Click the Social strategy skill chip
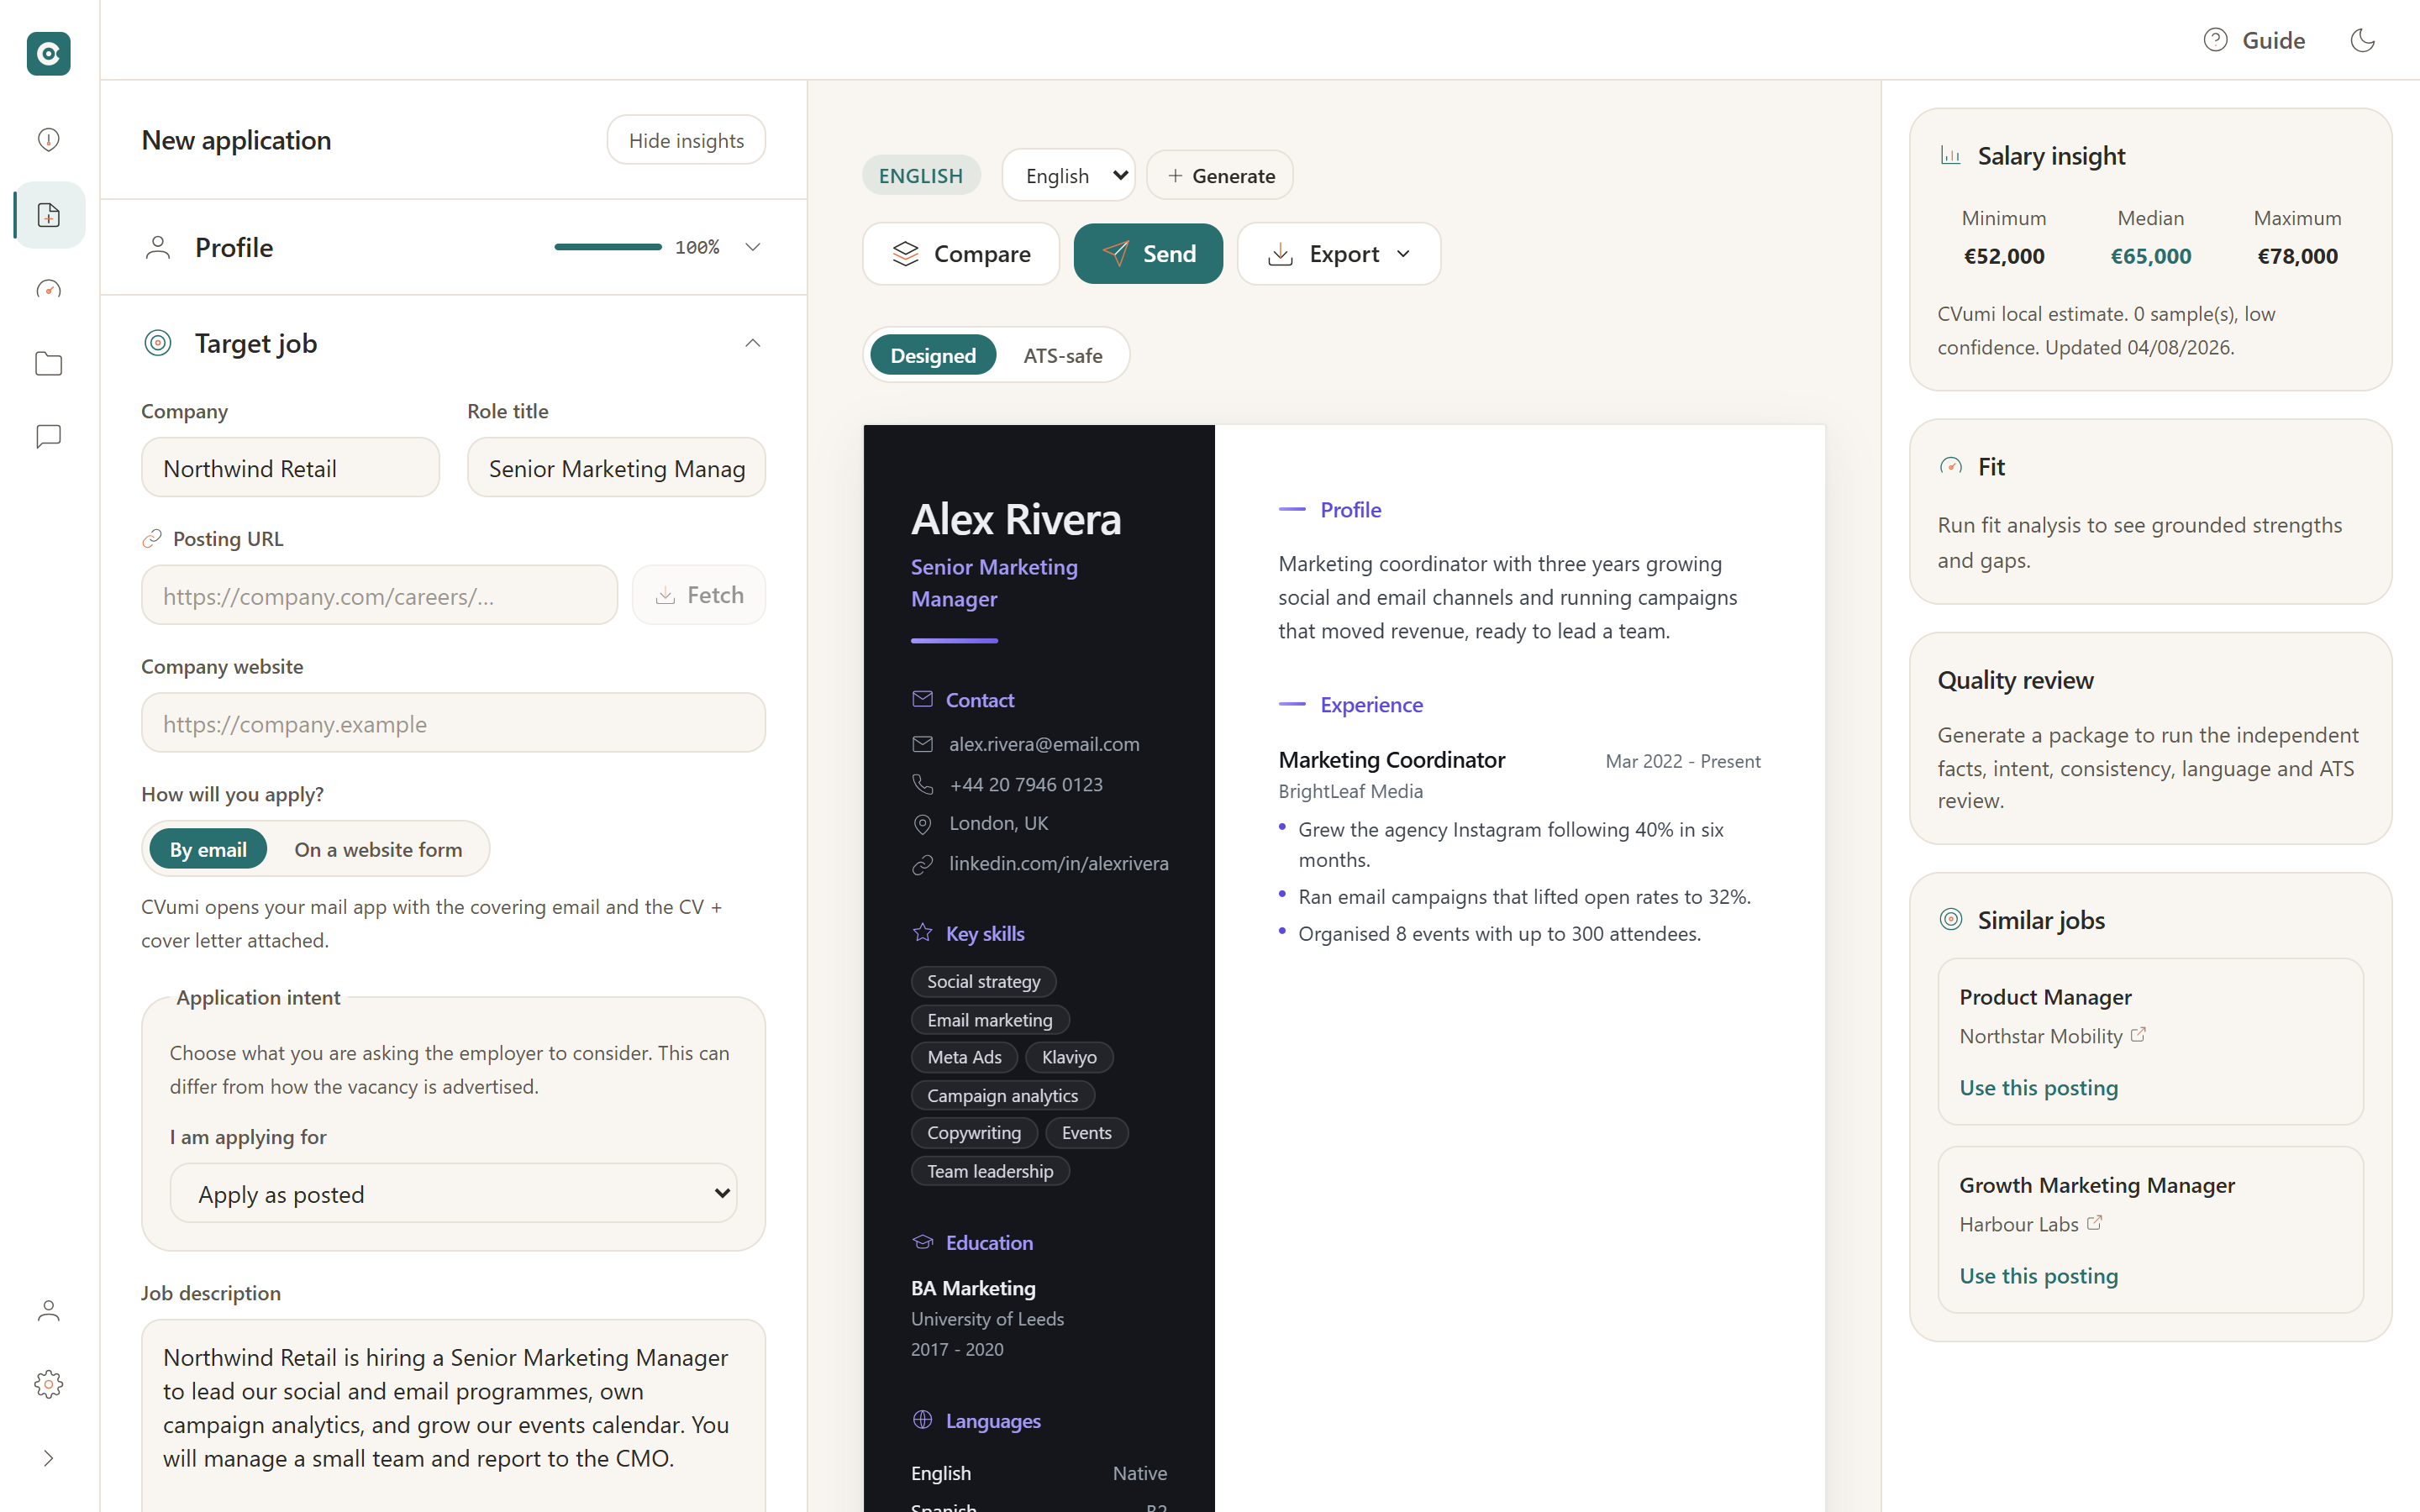The height and width of the screenshot is (1512, 2420). click(984, 981)
